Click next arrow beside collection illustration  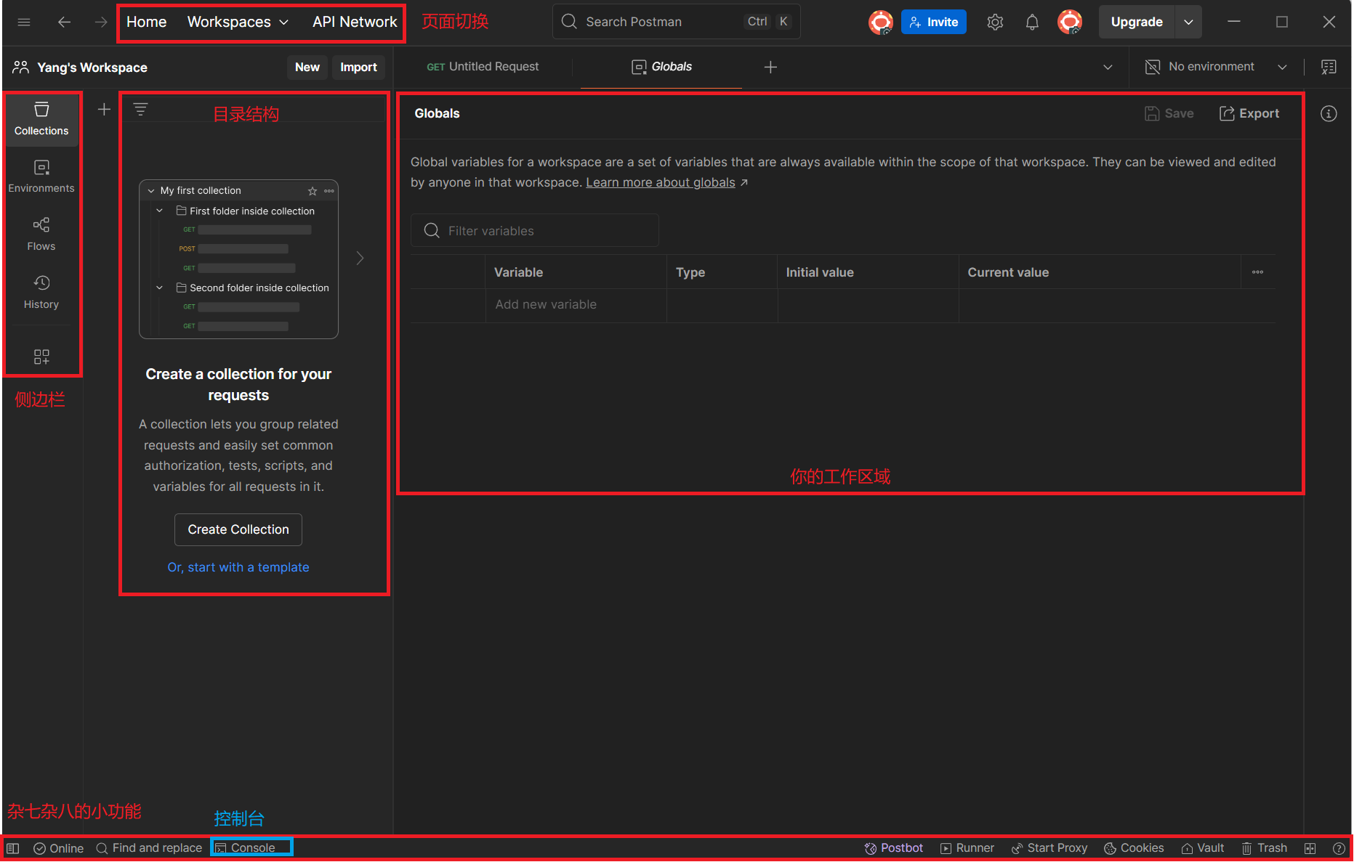click(x=360, y=258)
